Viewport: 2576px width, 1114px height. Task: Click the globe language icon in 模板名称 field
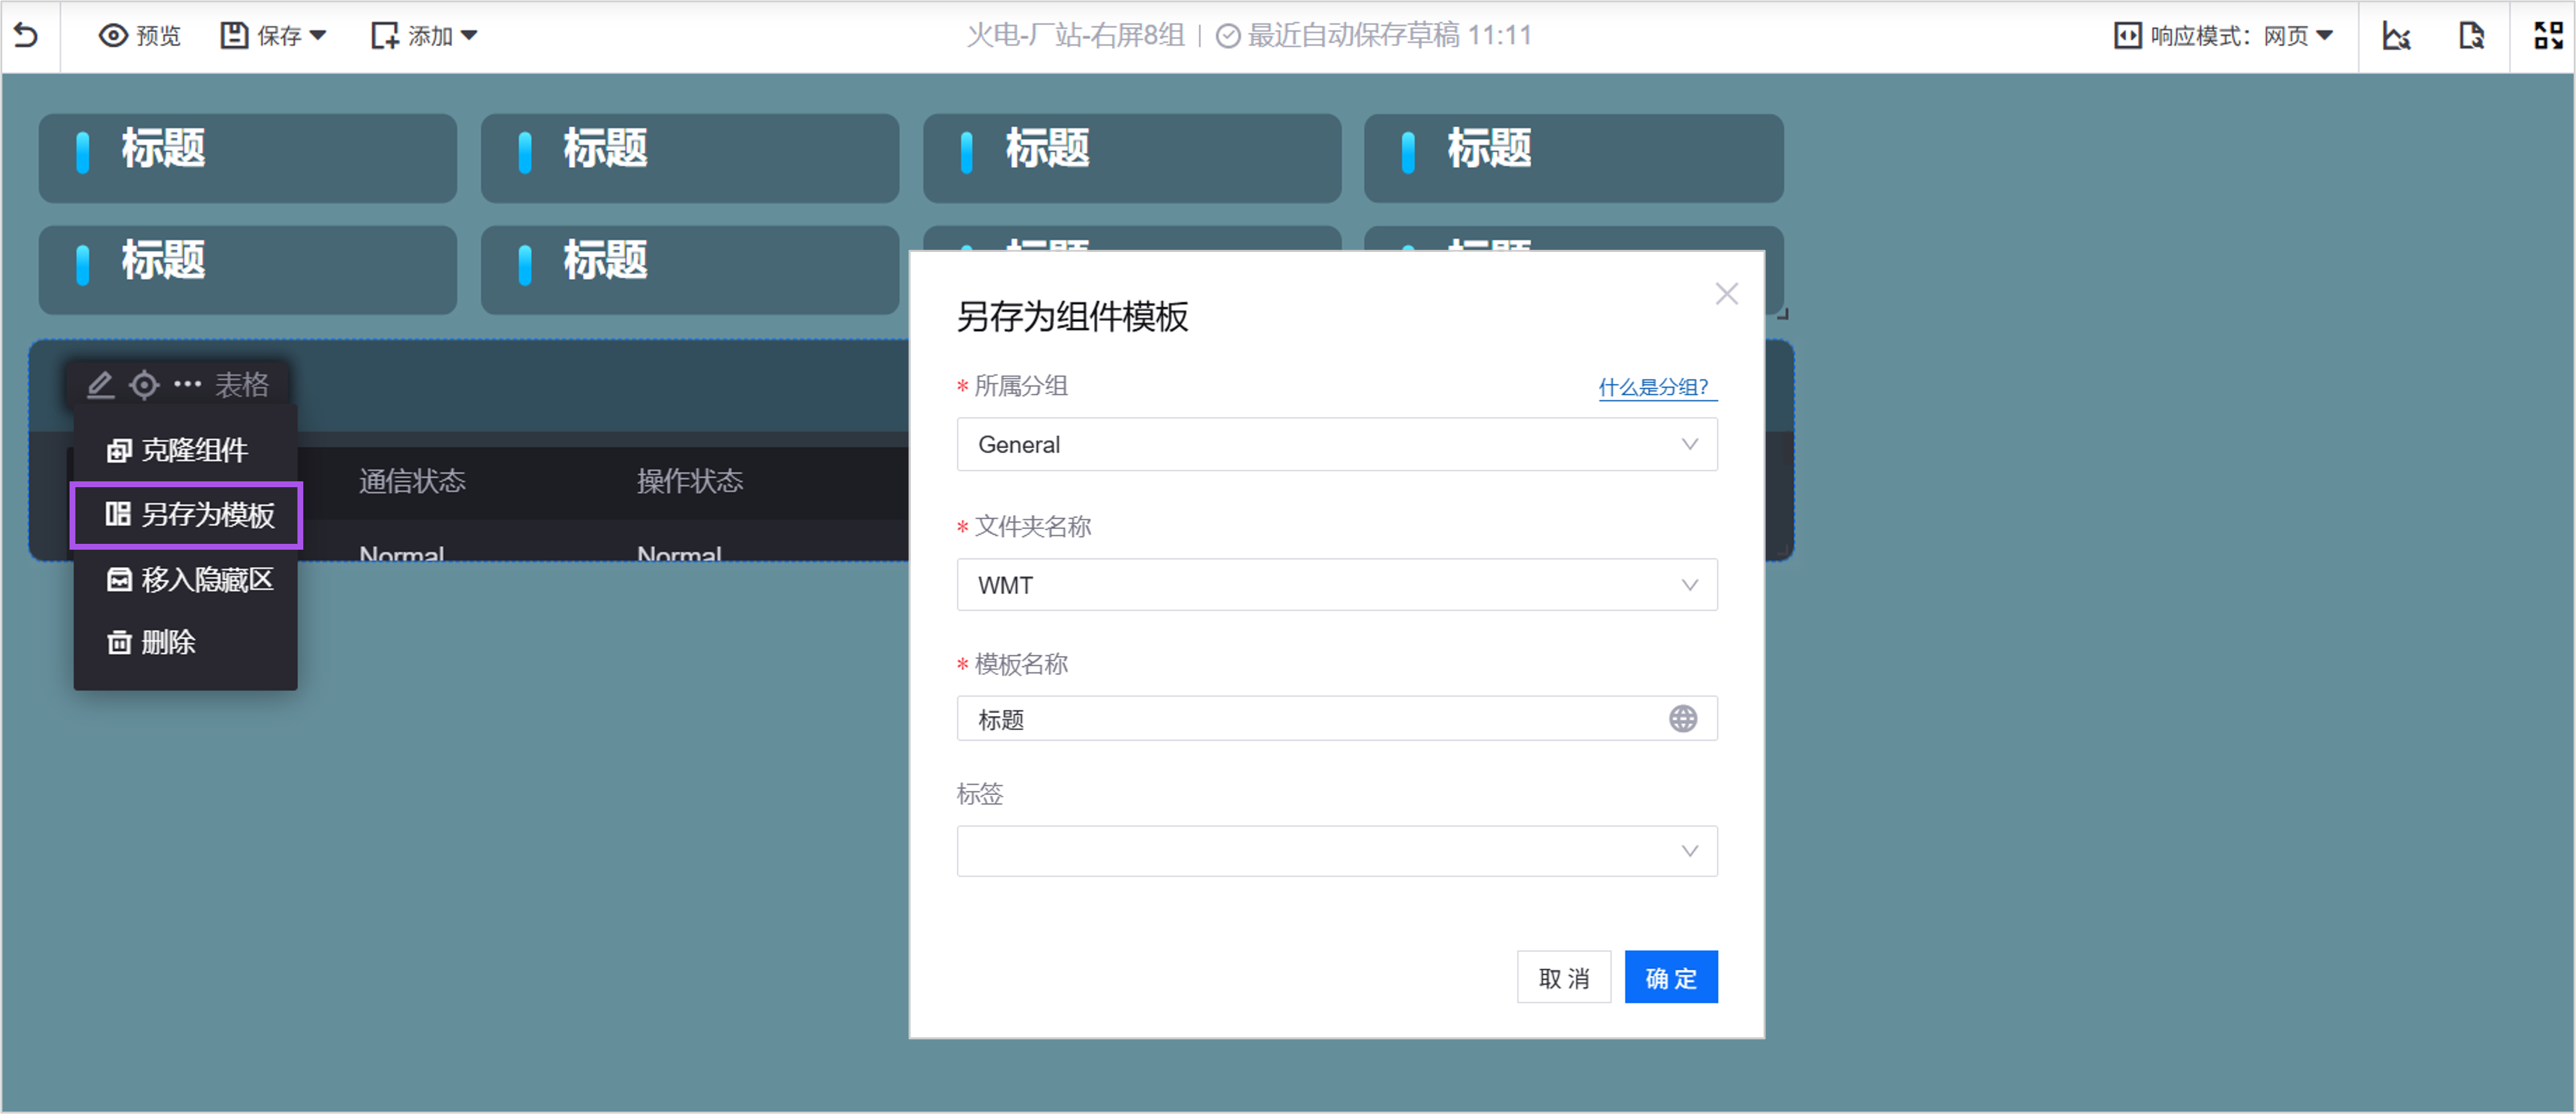(x=1683, y=719)
